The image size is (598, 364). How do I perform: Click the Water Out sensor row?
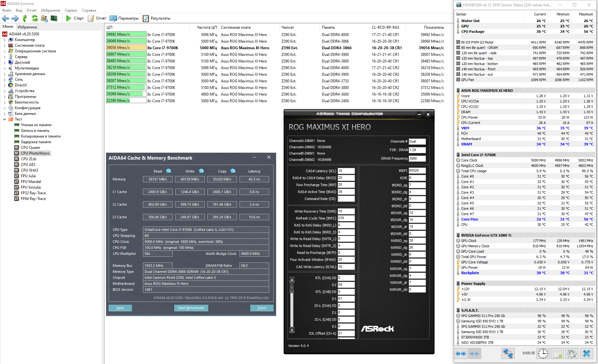coord(525,21)
